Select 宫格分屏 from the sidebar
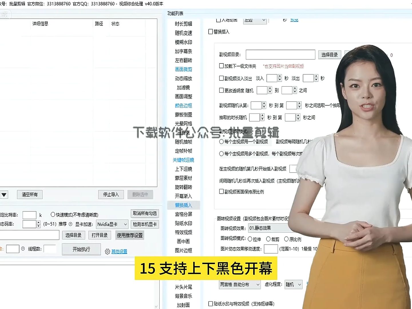412x309 pixels. (184, 214)
